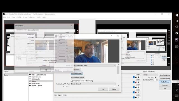
Task: Open scene transition properties gear
Action: tap(156, 77)
